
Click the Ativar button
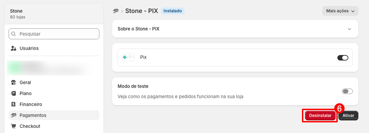pos(348,116)
